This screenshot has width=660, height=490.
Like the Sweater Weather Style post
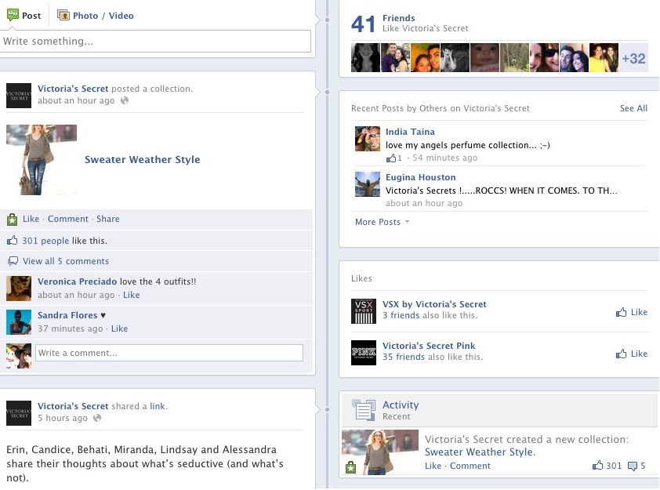[x=31, y=219]
